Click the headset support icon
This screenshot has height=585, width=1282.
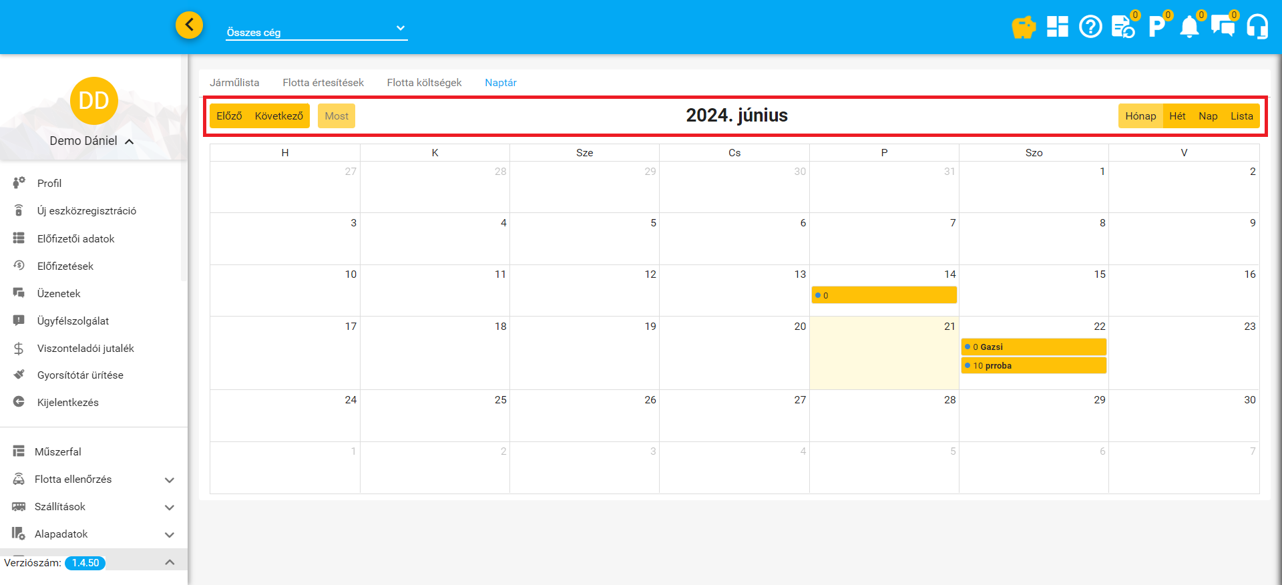tap(1257, 27)
